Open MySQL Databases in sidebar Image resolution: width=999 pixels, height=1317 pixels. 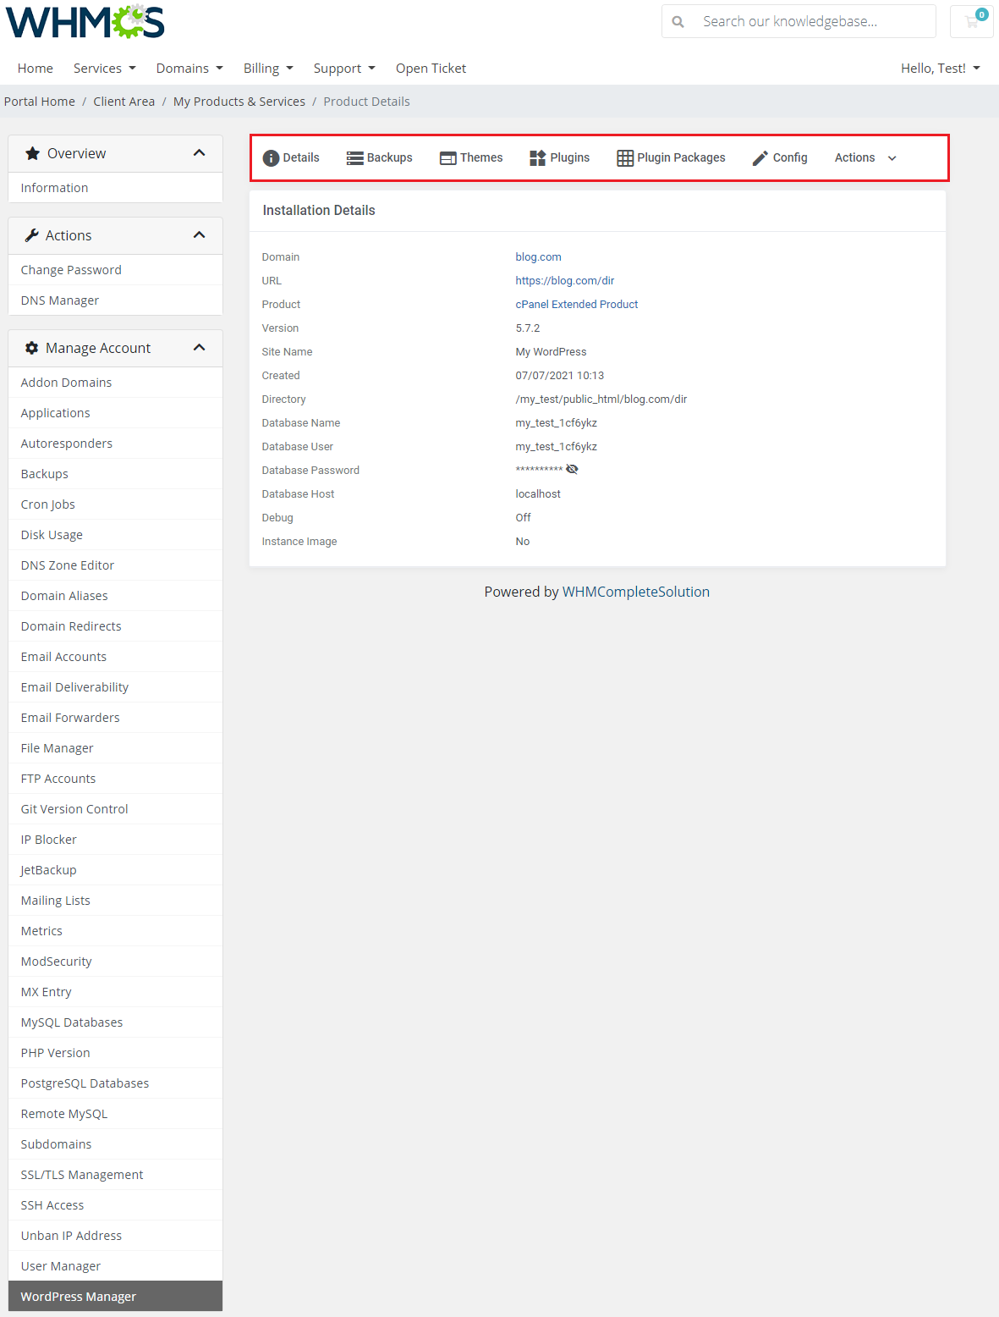(x=115, y=1022)
